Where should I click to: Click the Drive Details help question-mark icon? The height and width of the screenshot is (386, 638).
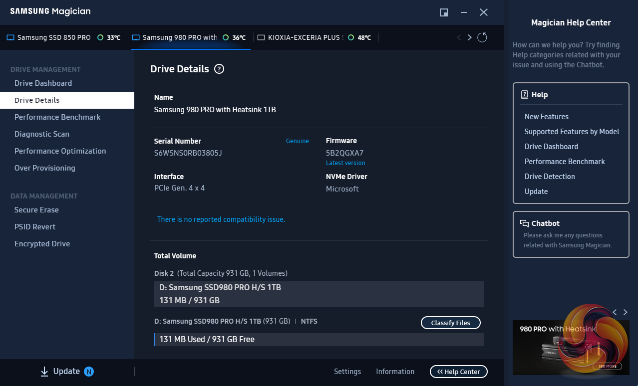pos(219,69)
